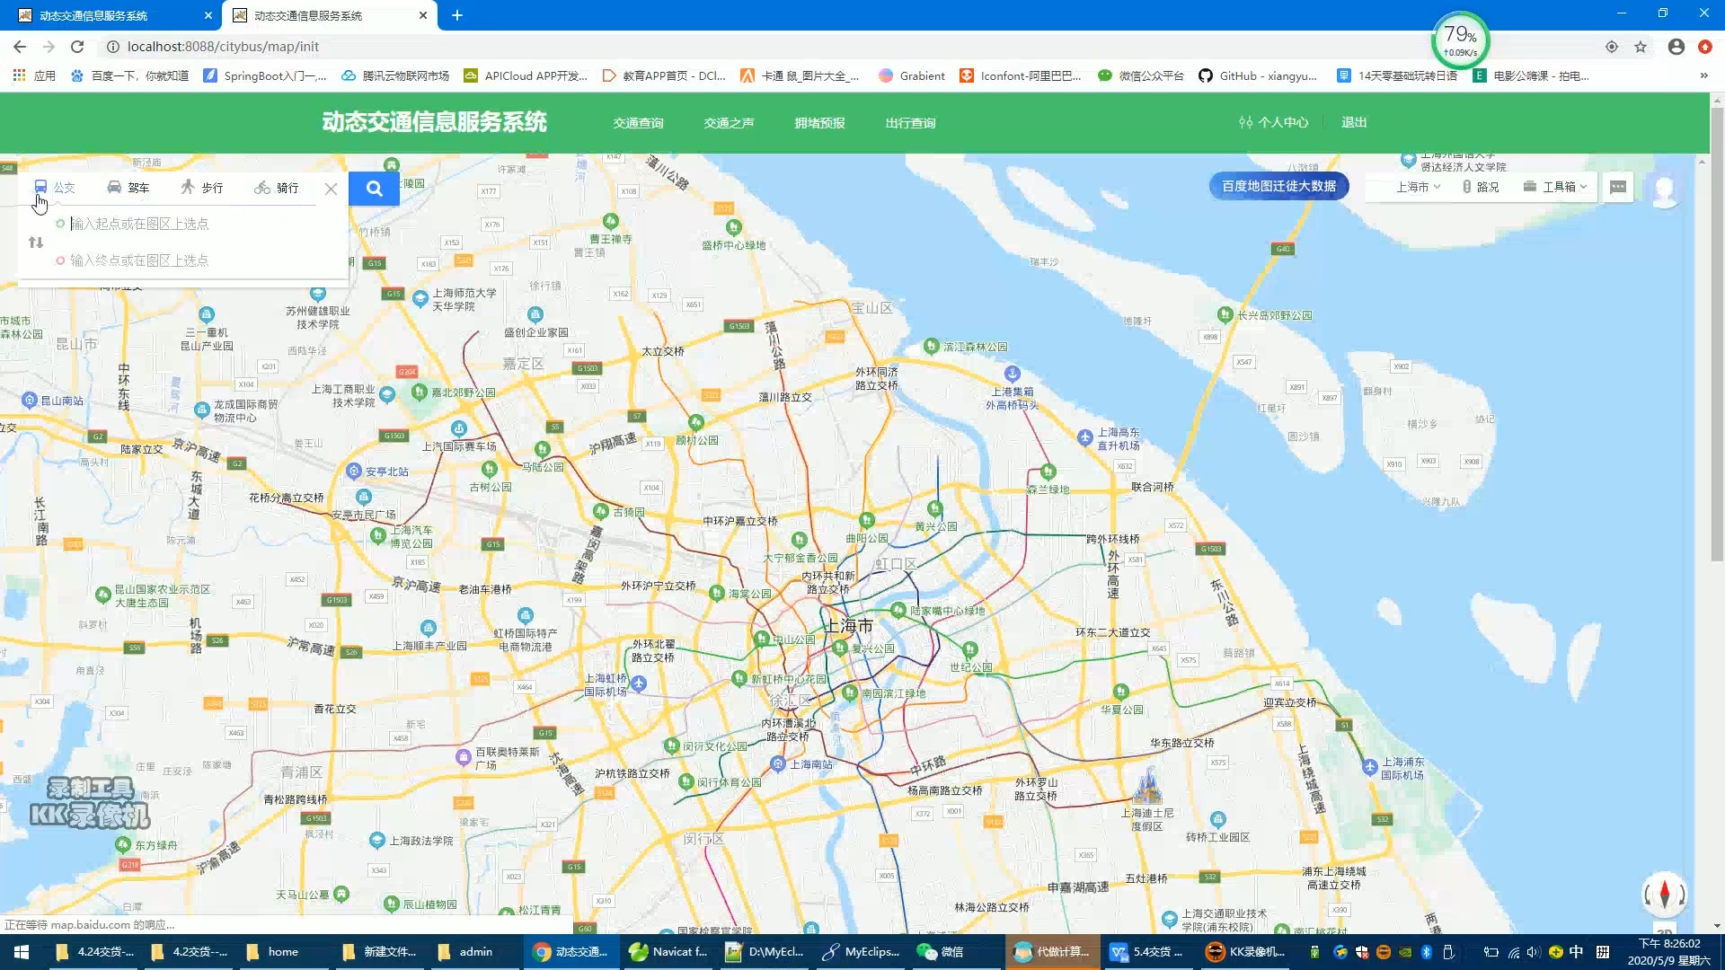This screenshot has width=1725, height=970.
Task: Click 退出 to log out
Action: [1354, 122]
